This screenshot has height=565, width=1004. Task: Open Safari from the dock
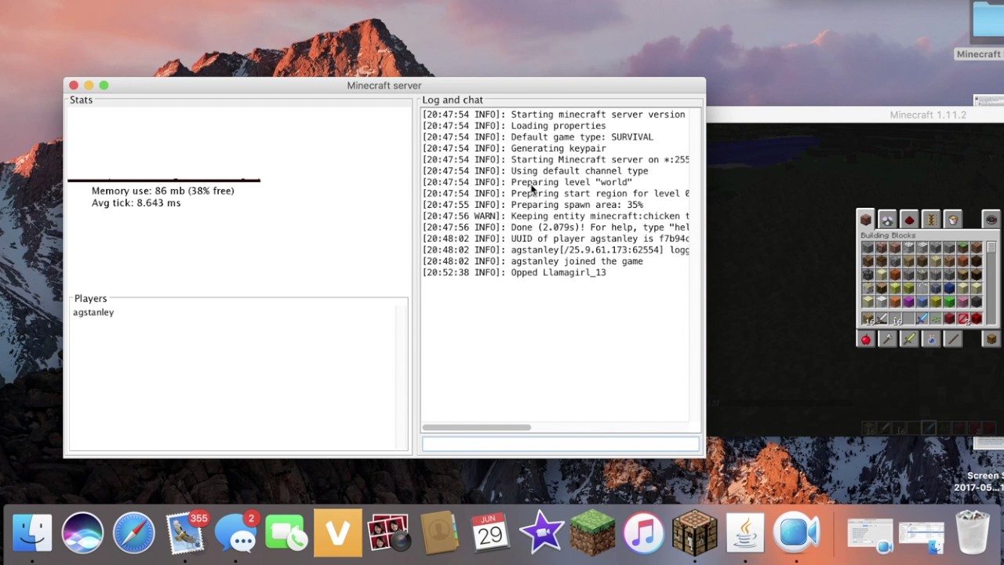pos(133,533)
